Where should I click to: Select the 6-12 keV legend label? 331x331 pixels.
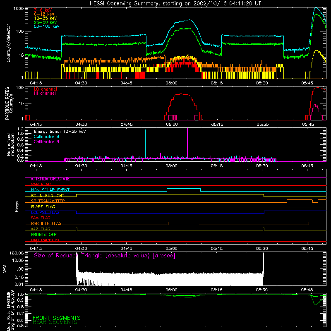(x=44, y=14)
